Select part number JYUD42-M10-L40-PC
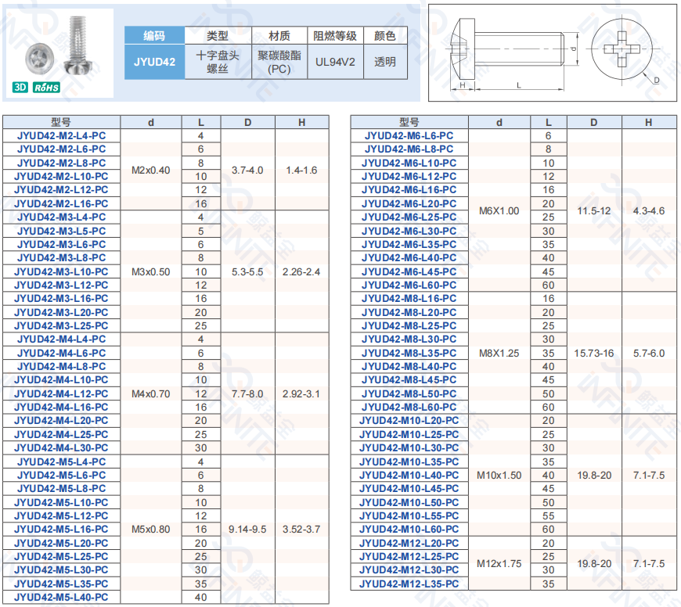 click(x=409, y=476)
